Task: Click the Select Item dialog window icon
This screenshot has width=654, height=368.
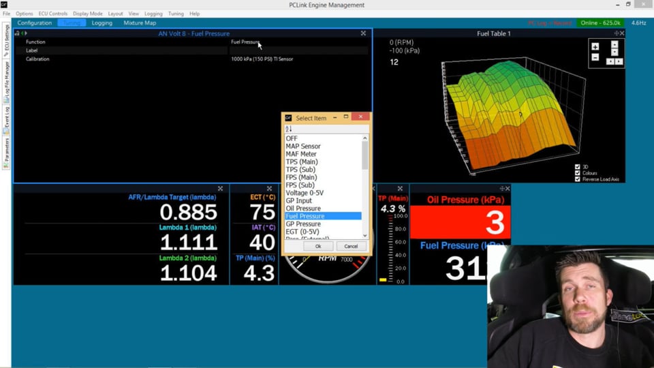Action: (288, 118)
